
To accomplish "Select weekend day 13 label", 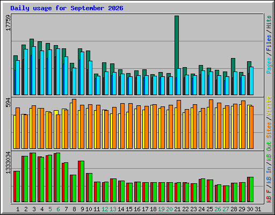I will [113, 209].
